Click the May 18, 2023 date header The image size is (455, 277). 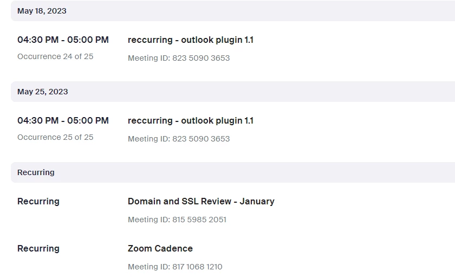(x=42, y=11)
